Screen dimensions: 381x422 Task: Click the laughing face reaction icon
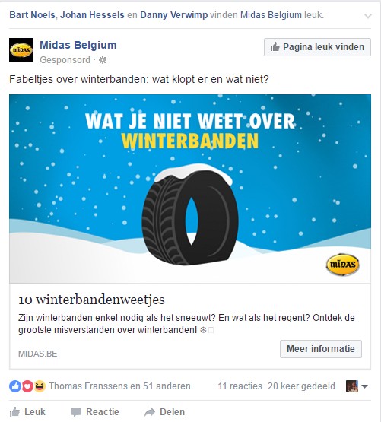[40, 386]
